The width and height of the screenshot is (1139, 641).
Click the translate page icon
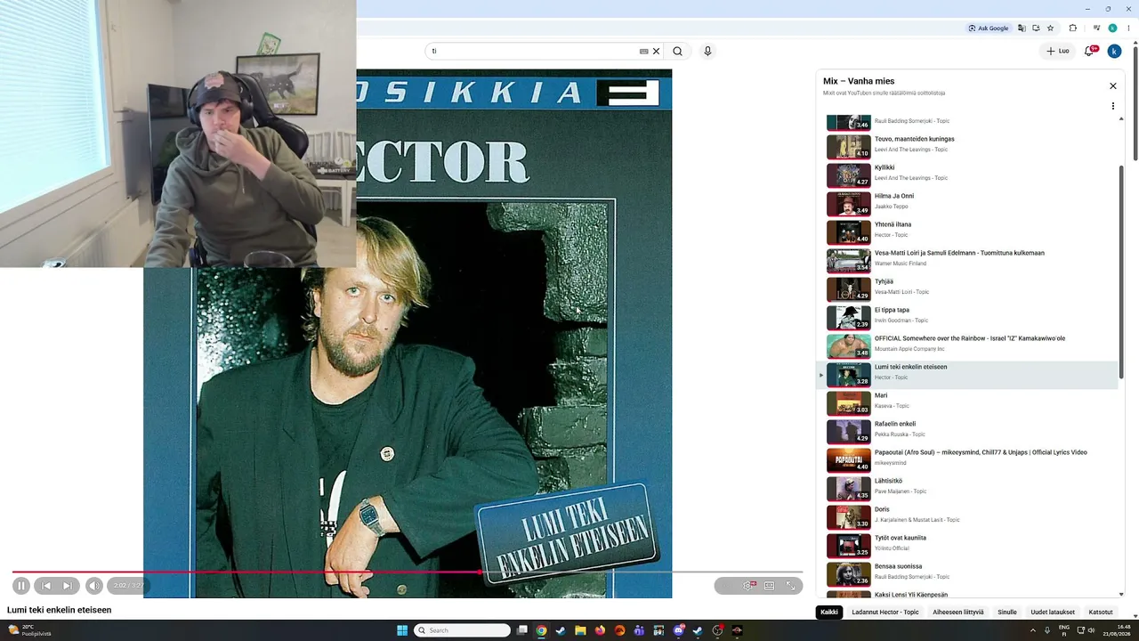(x=1022, y=28)
